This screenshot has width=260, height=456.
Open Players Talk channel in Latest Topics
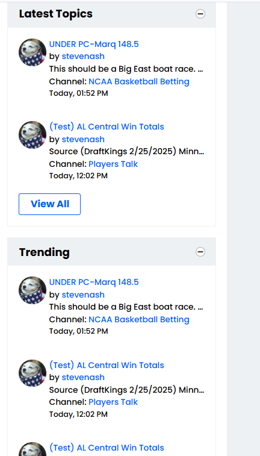113,164
